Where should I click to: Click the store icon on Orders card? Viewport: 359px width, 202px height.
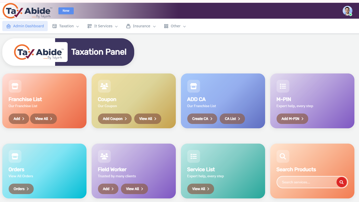tap(15, 156)
